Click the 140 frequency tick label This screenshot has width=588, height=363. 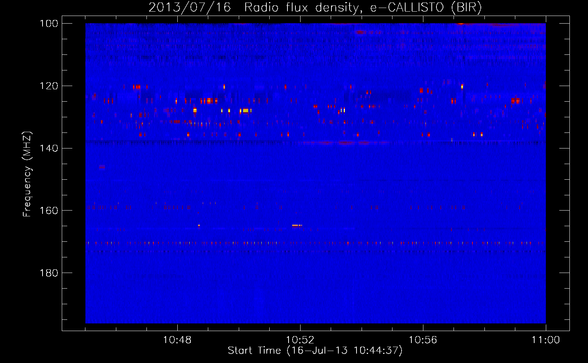pos(49,148)
